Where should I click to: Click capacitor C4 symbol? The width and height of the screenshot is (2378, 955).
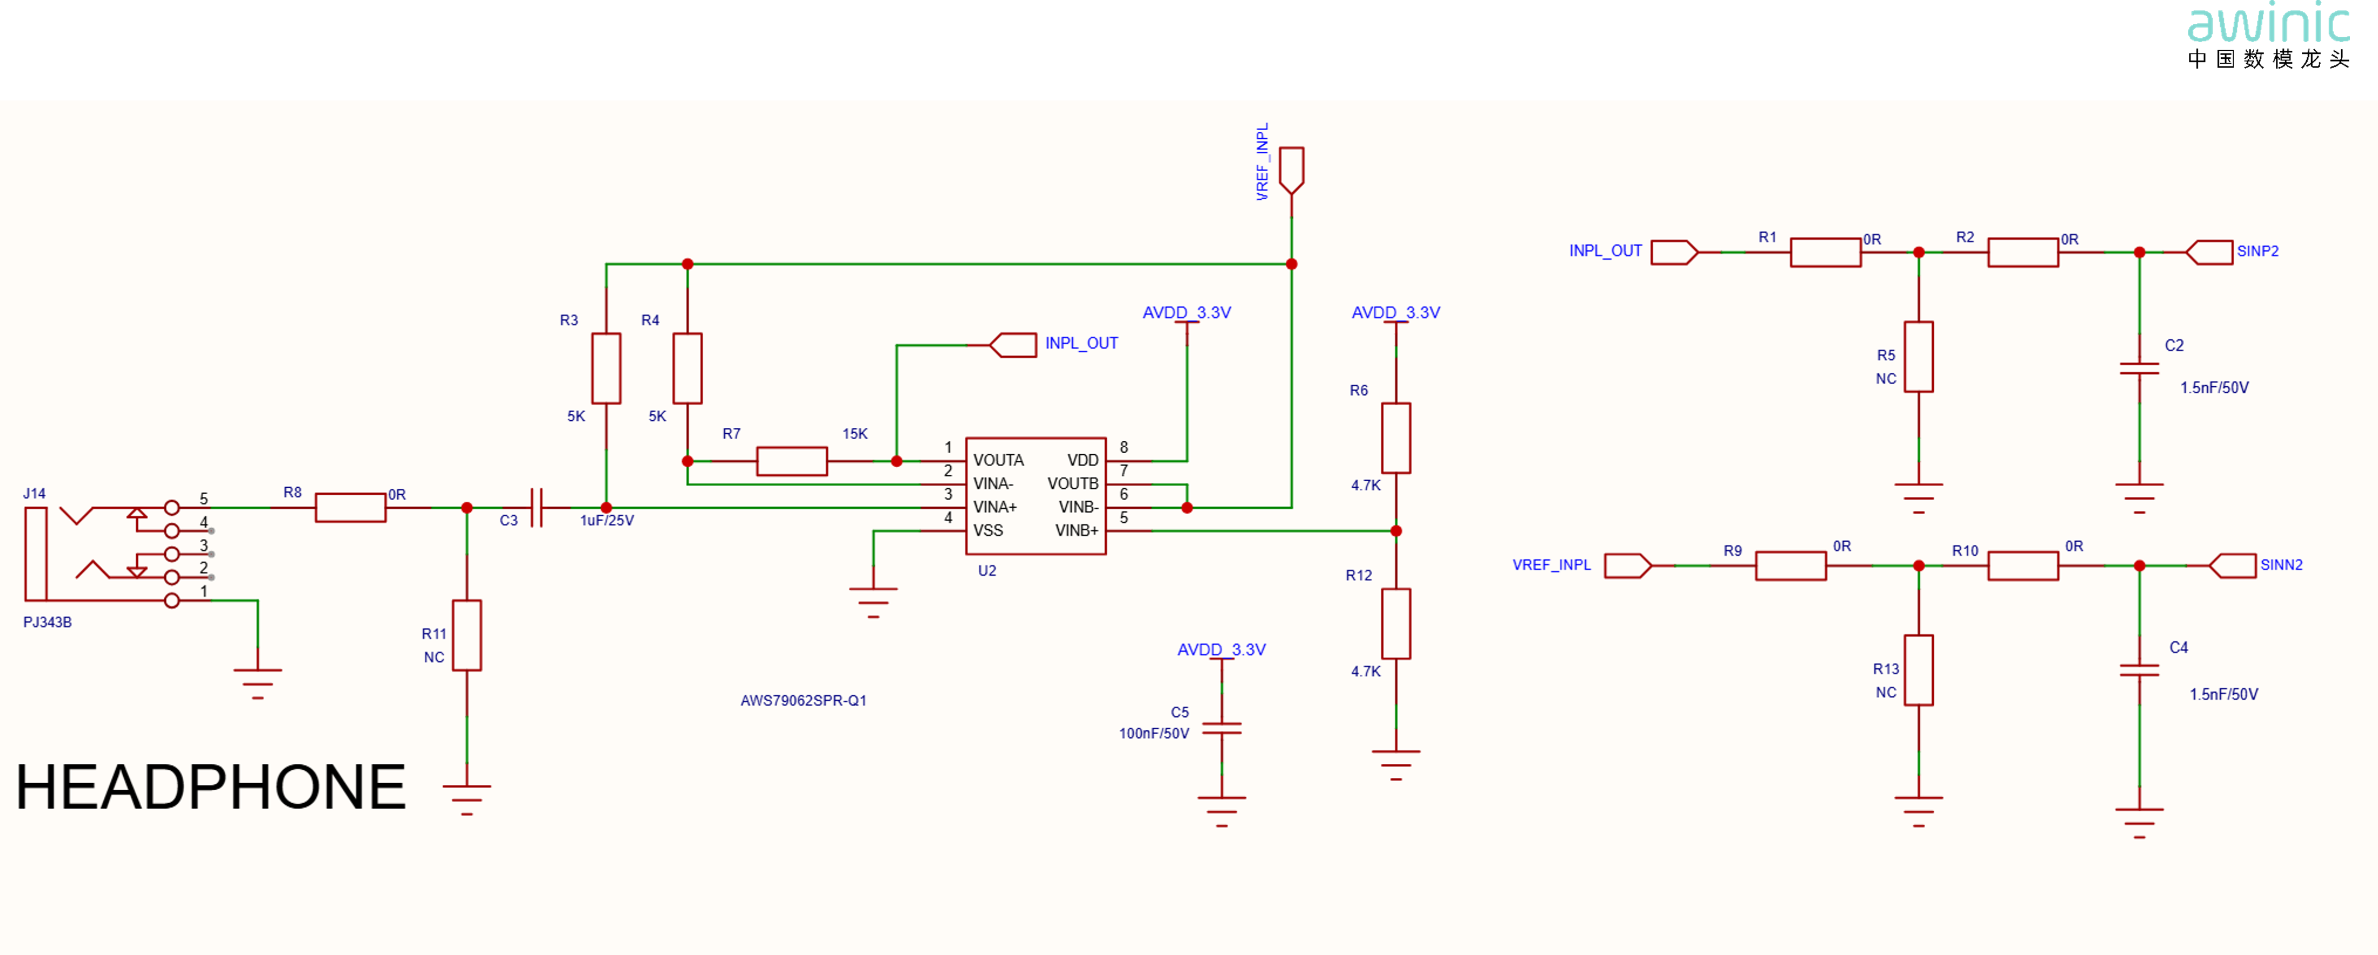pos(2140,670)
